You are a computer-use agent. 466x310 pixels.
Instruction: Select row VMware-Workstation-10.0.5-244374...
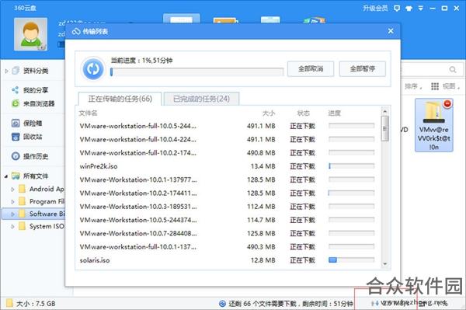(x=228, y=220)
